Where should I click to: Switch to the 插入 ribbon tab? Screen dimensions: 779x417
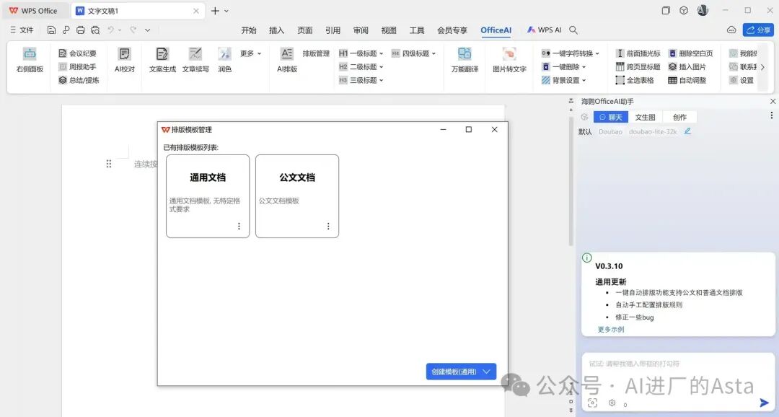[x=277, y=30]
